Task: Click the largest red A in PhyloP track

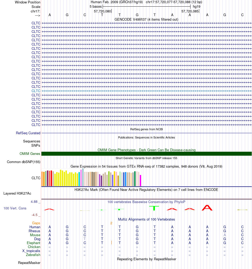Action: 207,208
